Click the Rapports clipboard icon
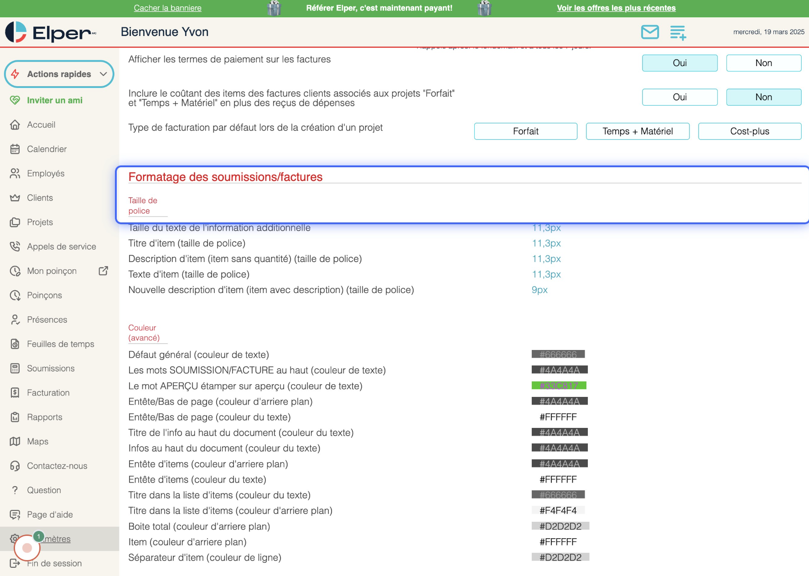The image size is (809, 576). [x=15, y=417]
